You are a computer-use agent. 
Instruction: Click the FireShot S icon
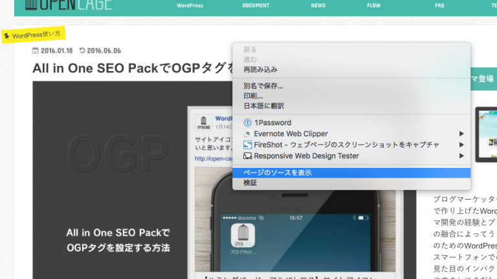click(x=248, y=145)
